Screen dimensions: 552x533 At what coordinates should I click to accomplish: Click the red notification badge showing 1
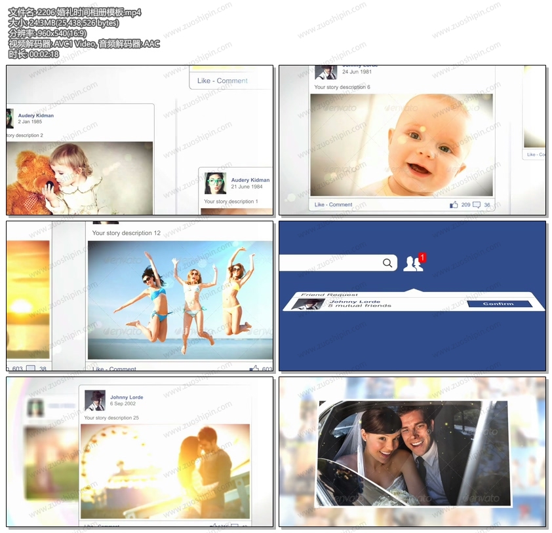coord(422,257)
